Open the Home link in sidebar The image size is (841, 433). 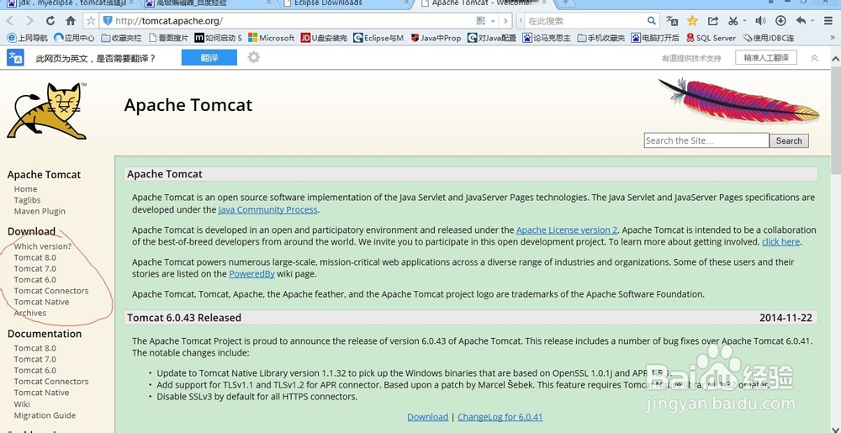(25, 189)
